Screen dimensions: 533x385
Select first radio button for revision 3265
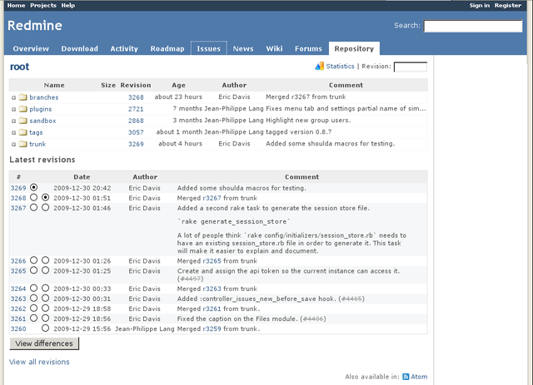(x=33, y=270)
